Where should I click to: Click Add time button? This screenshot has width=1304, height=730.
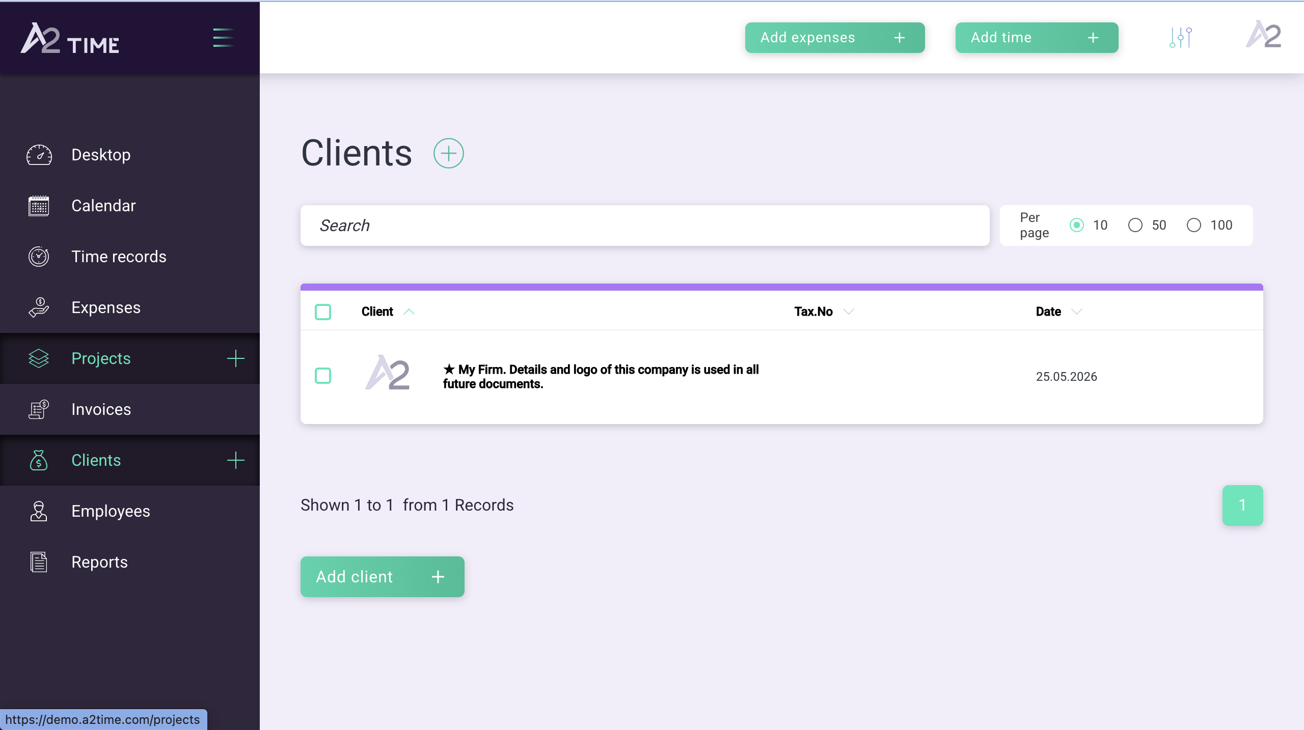tap(1037, 38)
